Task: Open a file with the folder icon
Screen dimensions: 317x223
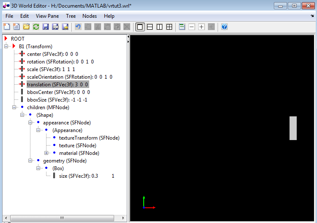Action: point(26,27)
